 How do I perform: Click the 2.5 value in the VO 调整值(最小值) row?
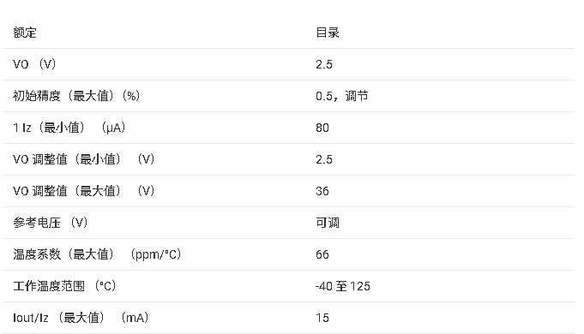pos(324,159)
